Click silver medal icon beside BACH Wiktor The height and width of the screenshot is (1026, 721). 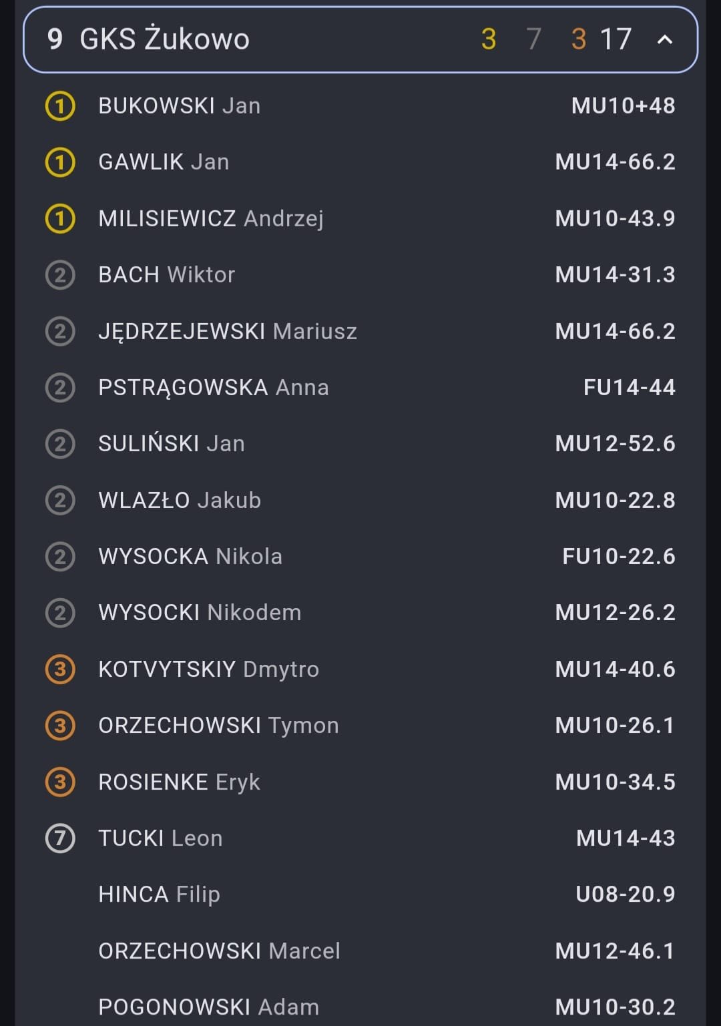click(x=60, y=275)
